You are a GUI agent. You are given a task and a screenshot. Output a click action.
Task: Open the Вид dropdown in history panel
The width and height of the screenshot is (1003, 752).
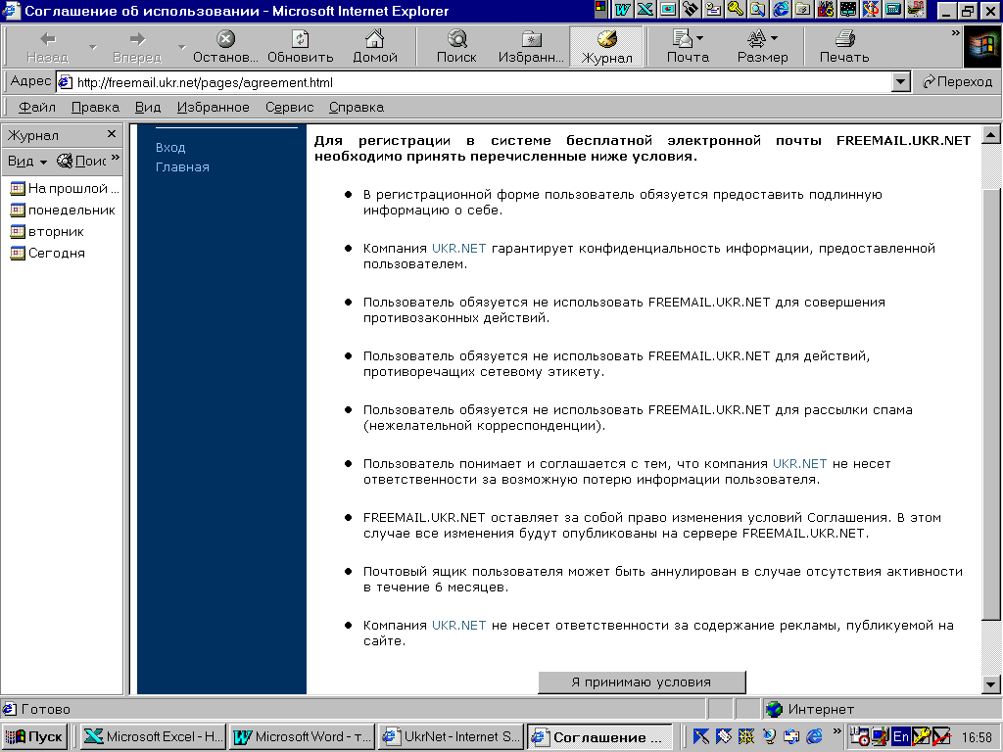(26, 162)
